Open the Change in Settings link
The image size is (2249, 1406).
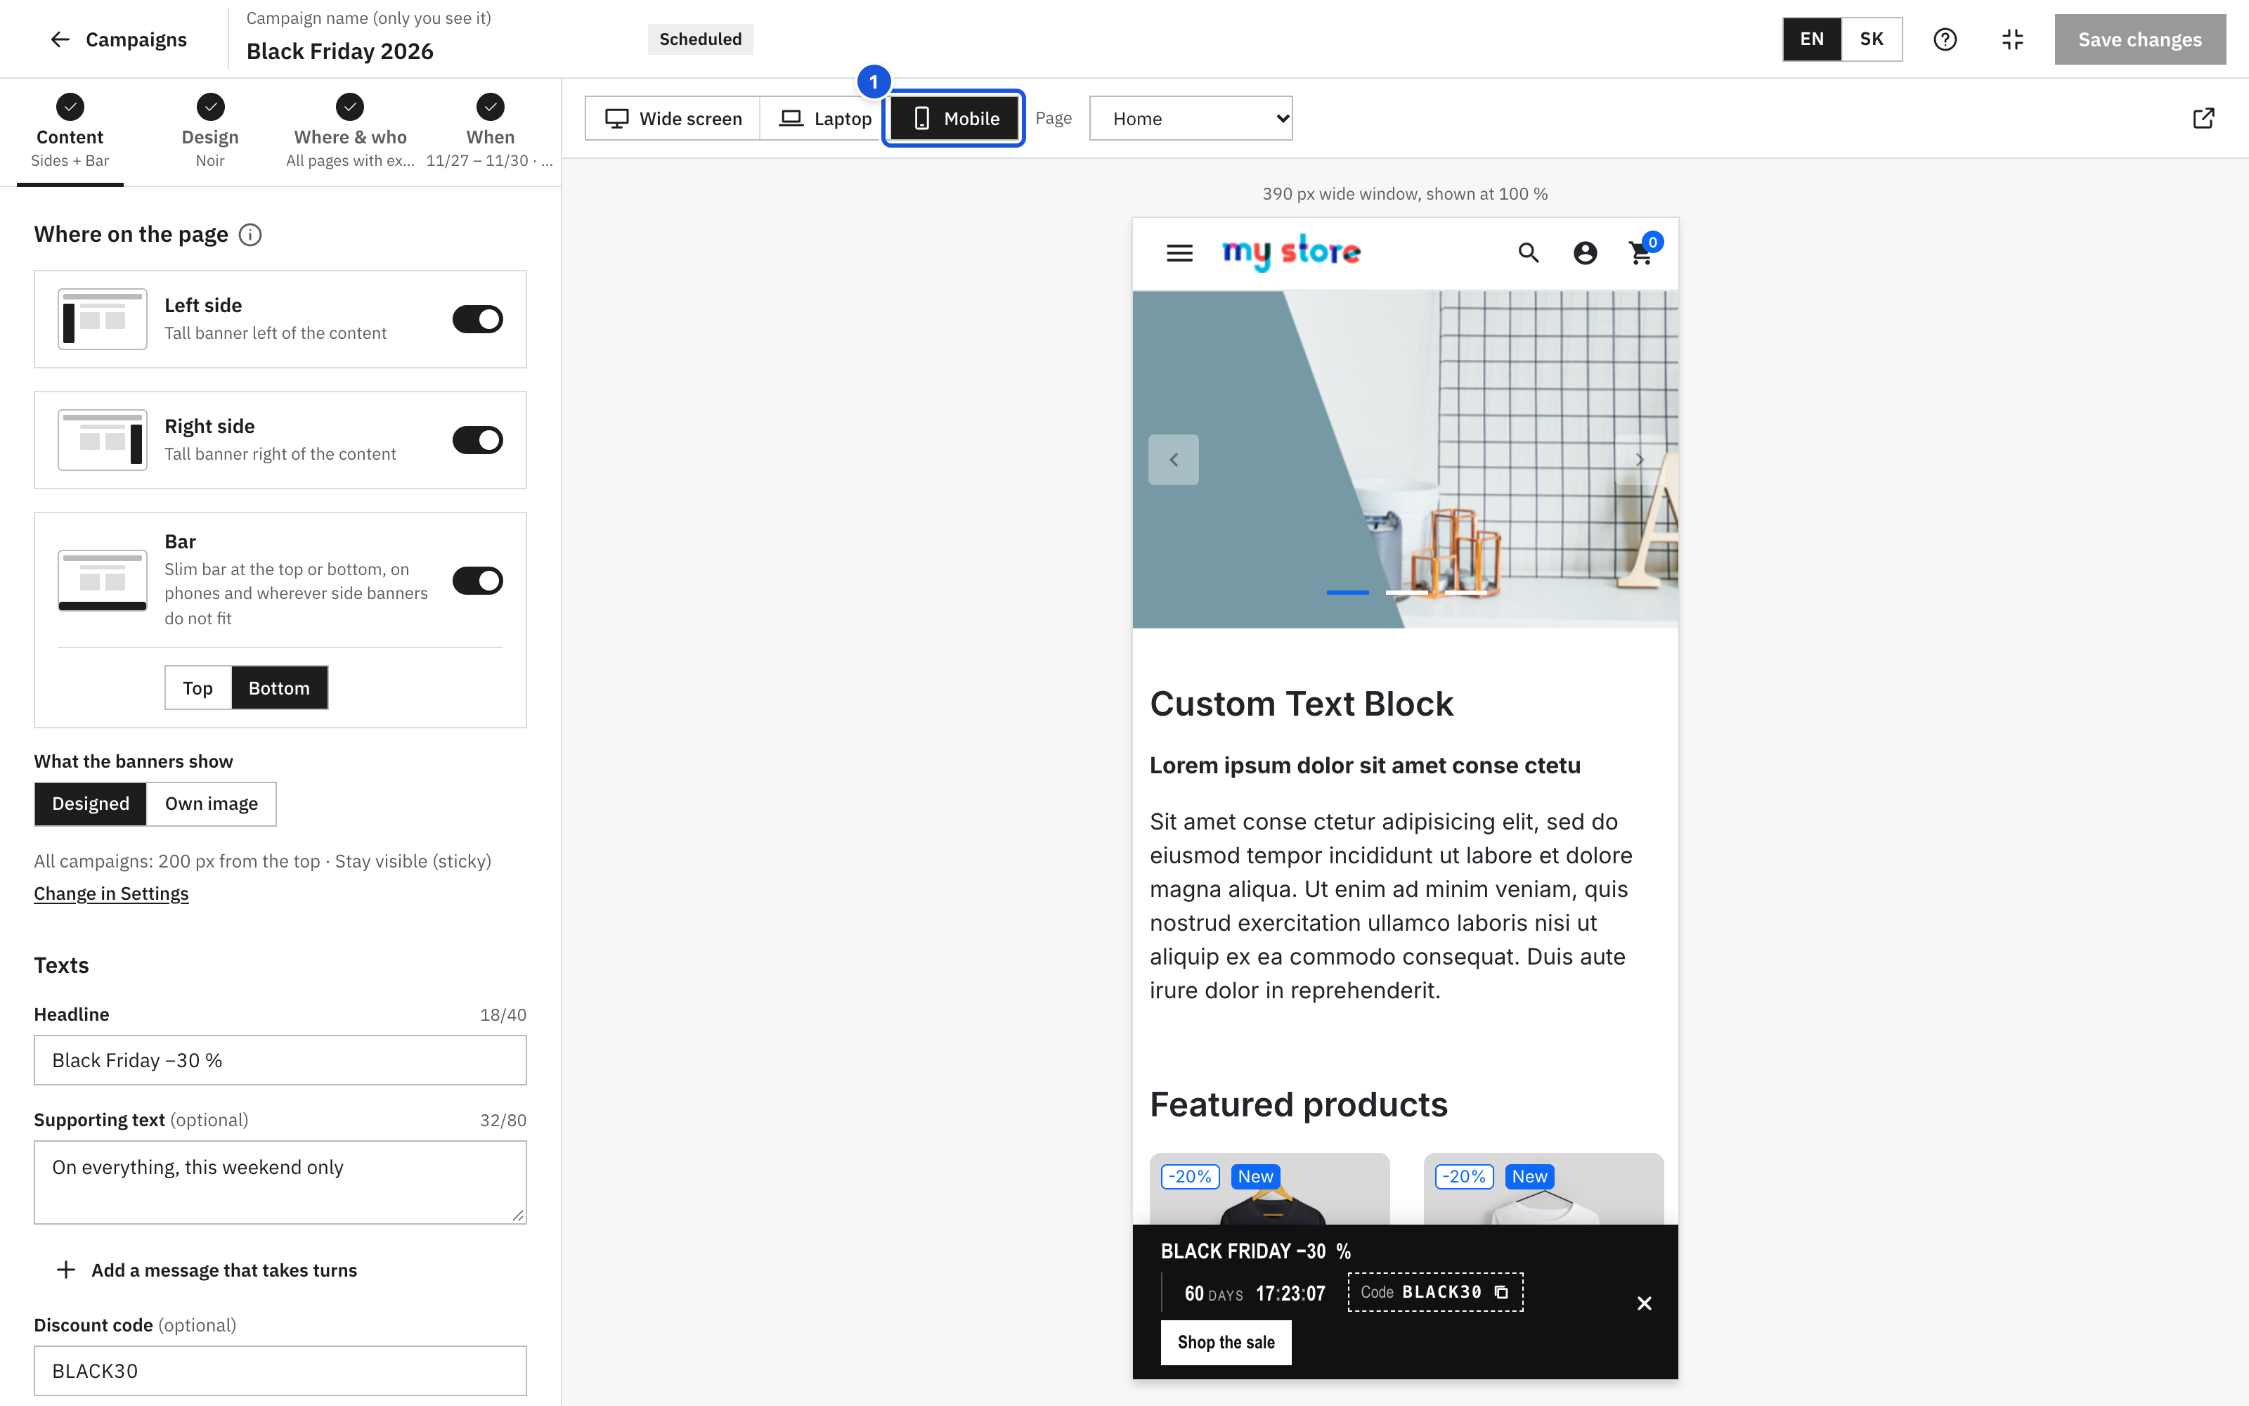click(x=112, y=894)
